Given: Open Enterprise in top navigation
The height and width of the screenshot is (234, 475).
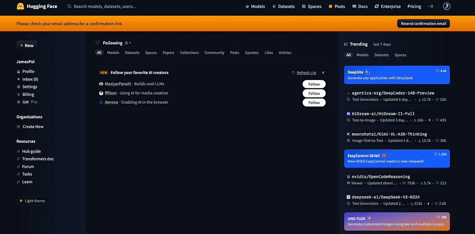Looking at the screenshot, I should (387, 6).
